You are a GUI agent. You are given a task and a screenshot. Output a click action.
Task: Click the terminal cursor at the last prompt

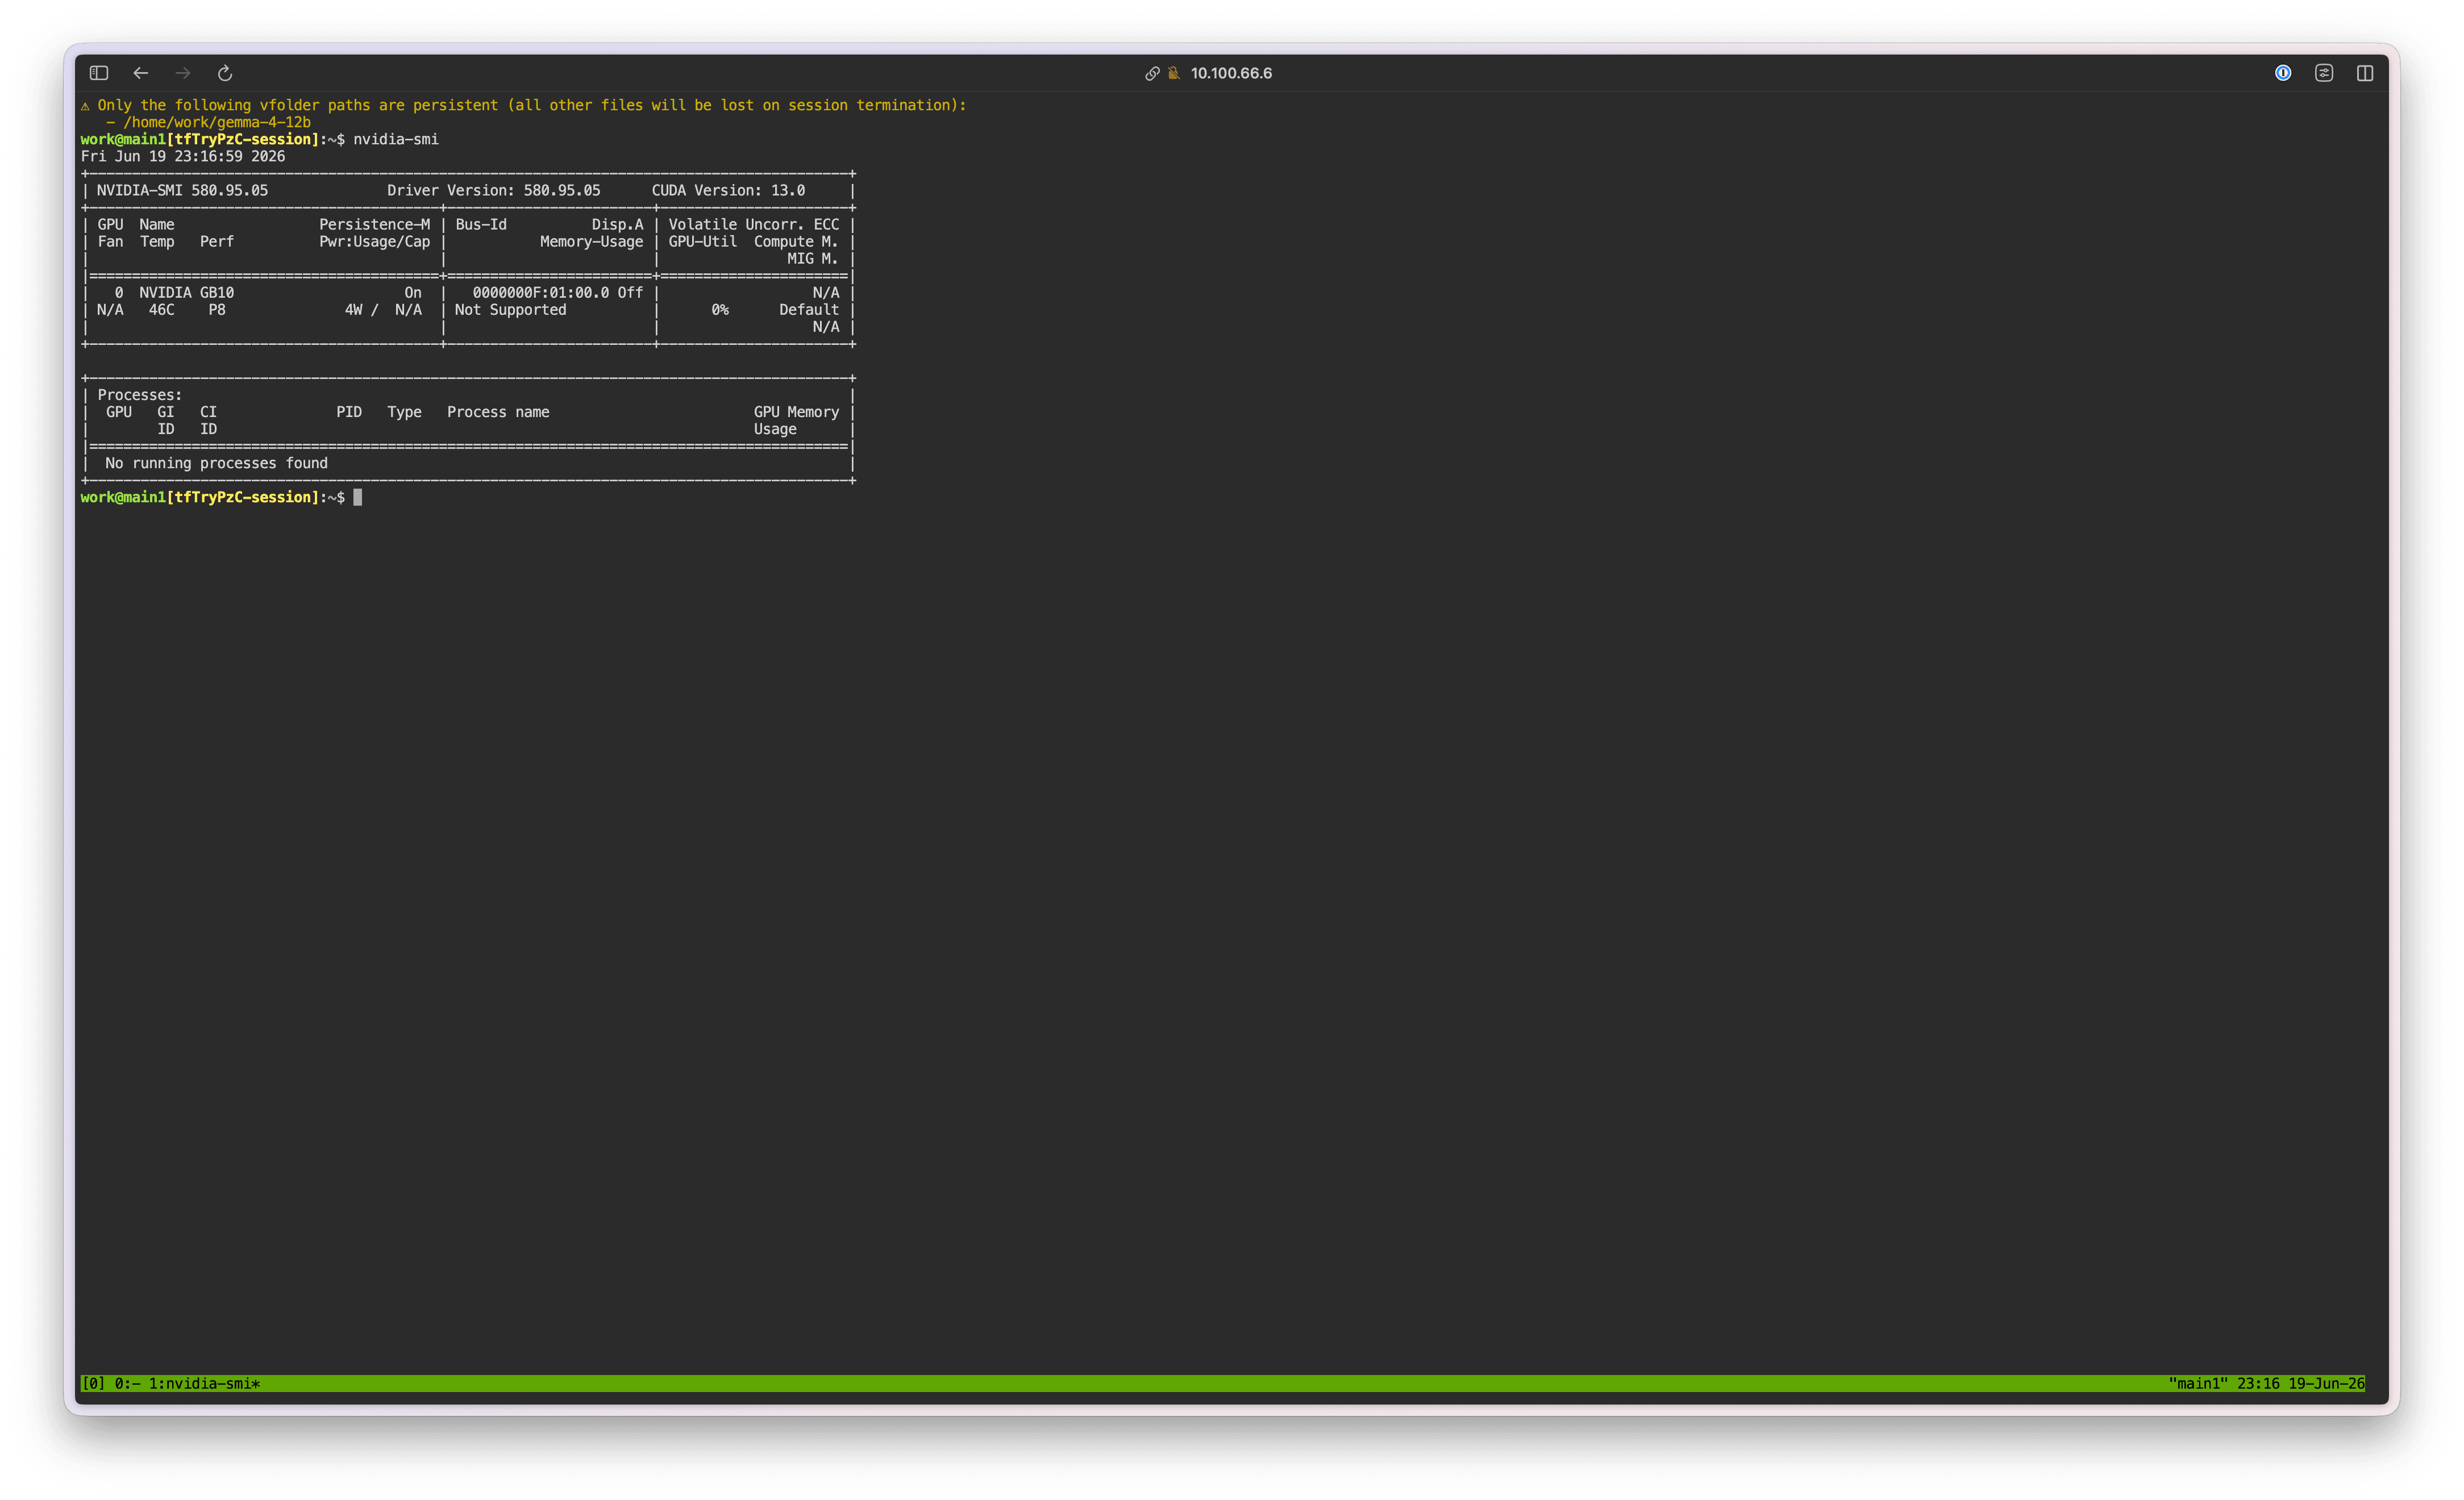click(x=358, y=497)
